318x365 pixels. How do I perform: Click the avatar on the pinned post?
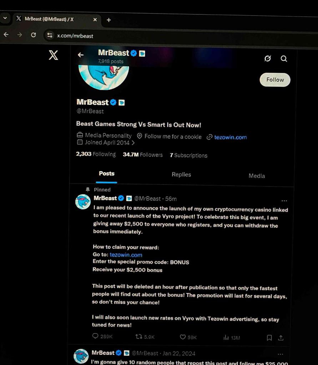[x=83, y=202]
